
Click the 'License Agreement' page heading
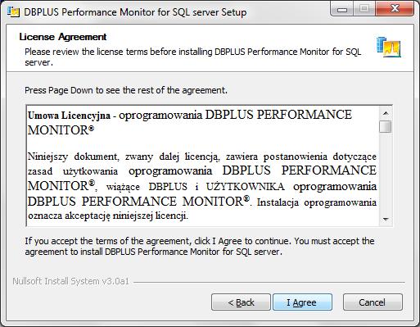tap(63, 37)
